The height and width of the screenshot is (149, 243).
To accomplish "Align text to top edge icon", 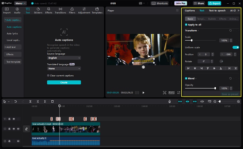I will point(208,68).
